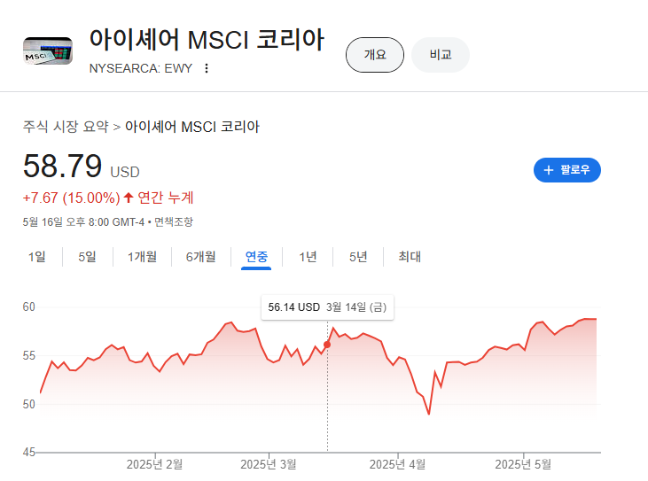The image size is (648, 481).
Task: Select the 연중 range tab
Action: coord(256,257)
